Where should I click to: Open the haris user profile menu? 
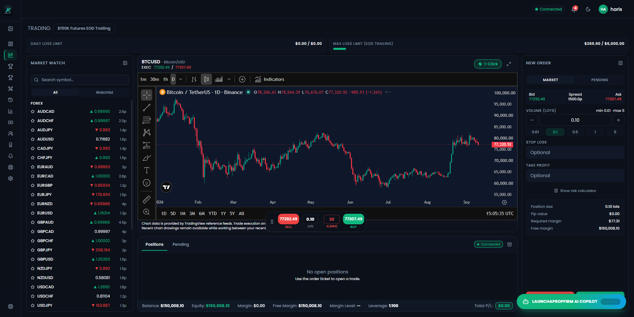pyautogui.click(x=611, y=9)
